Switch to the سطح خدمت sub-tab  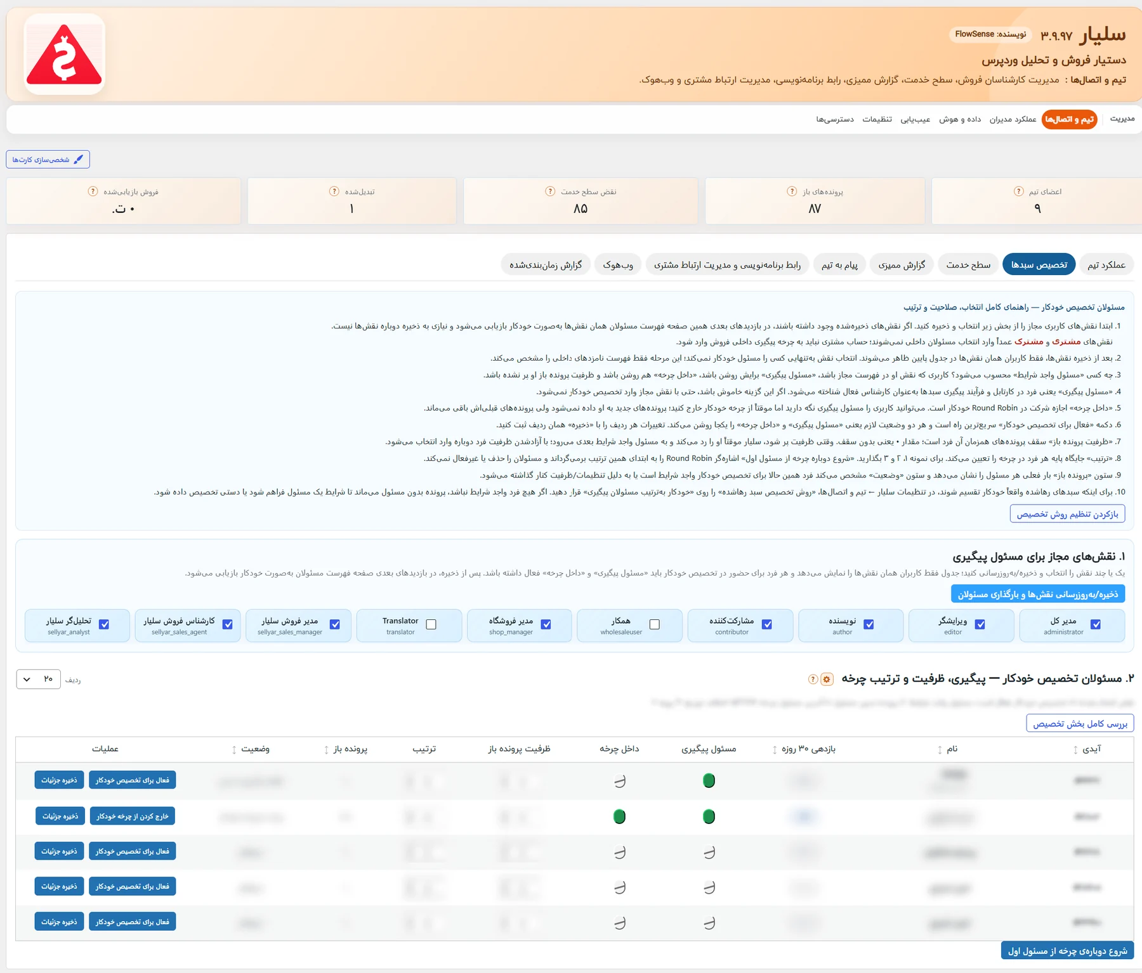968,265
